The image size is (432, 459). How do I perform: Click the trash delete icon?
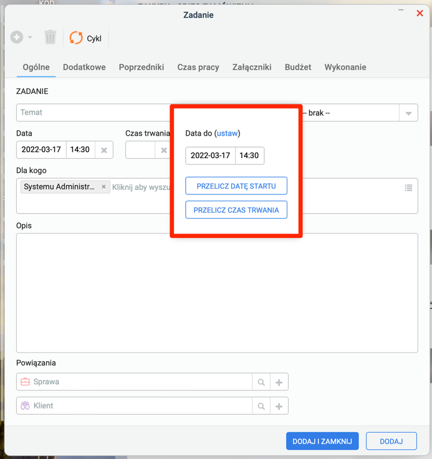click(50, 37)
